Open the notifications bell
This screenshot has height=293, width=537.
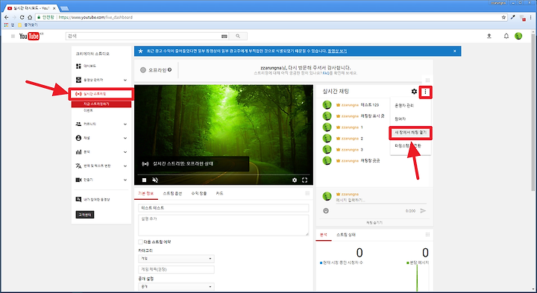[506, 36]
